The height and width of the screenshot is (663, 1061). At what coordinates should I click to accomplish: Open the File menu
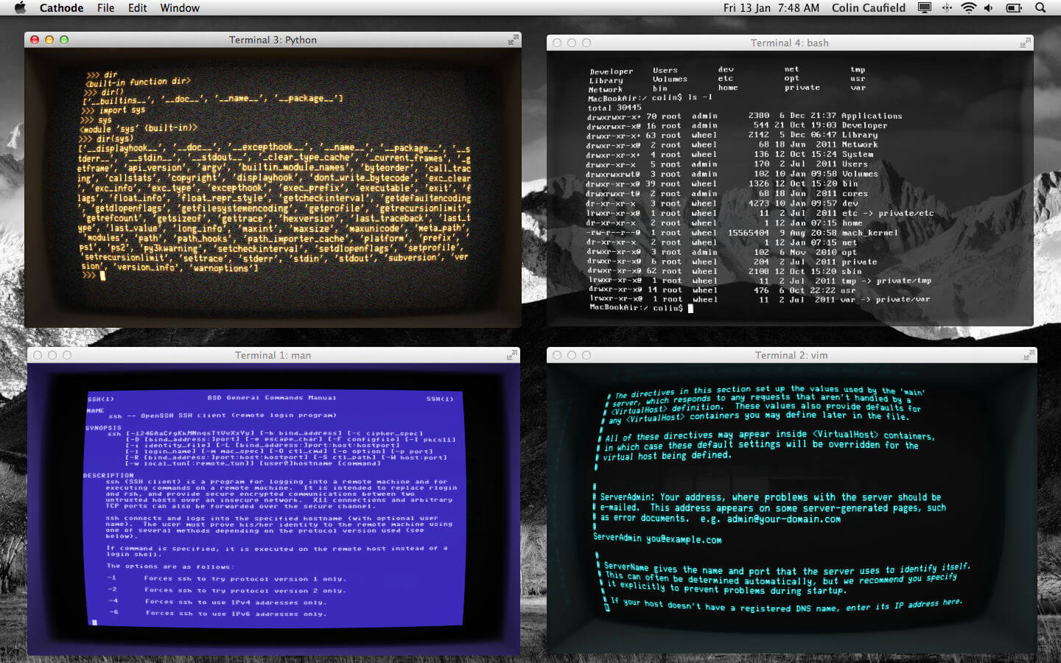(x=105, y=8)
